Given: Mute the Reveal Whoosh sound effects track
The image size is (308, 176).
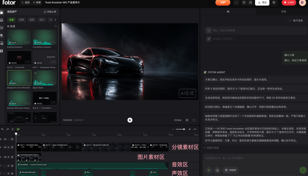Looking at the screenshot, I should 9,173.
